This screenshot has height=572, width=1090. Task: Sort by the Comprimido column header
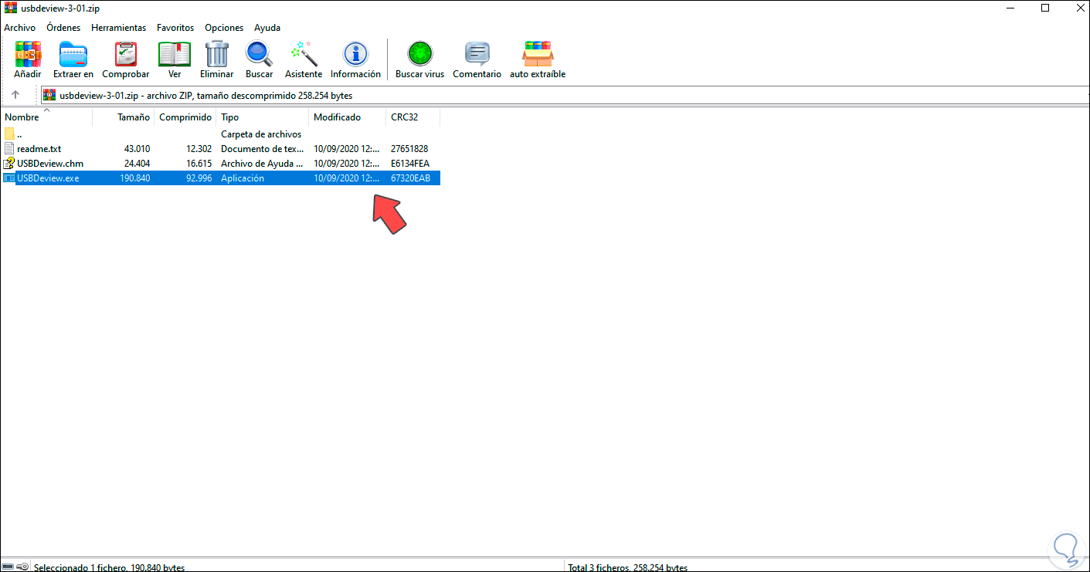click(x=185, y=117)
